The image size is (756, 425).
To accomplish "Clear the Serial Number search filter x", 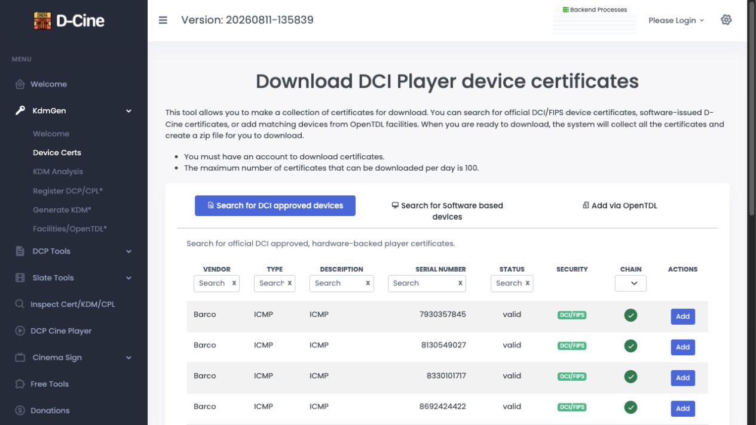I will pyautogui.click(x=460, y=284).
